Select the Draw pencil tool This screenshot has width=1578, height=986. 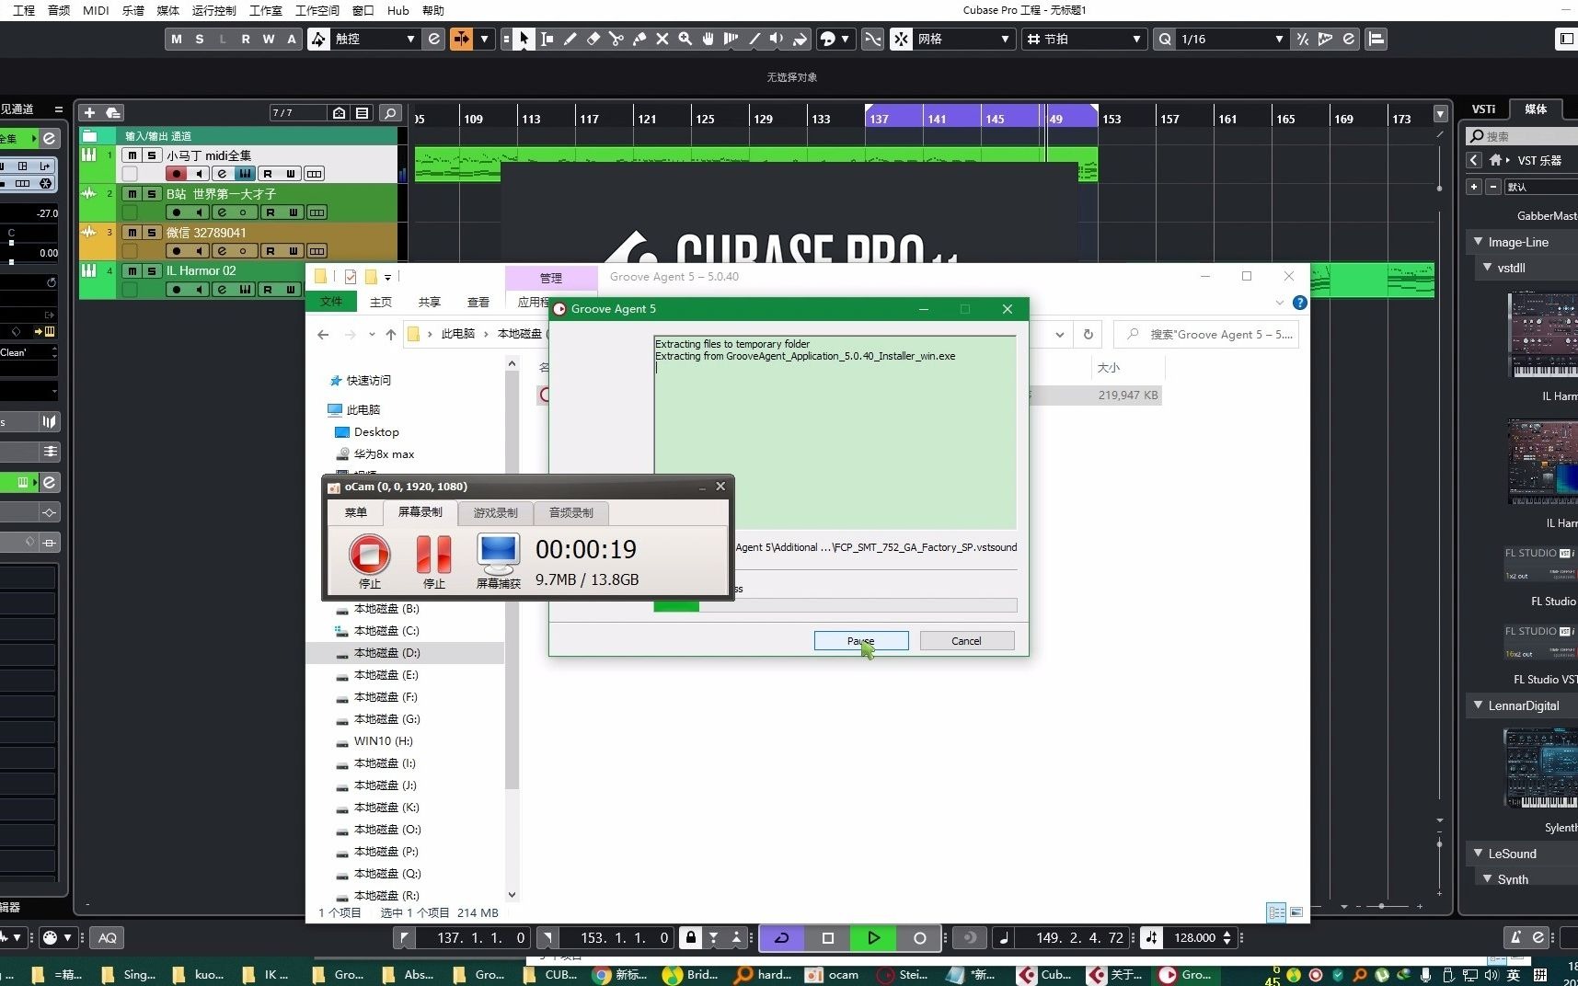(x=570, y=39)
